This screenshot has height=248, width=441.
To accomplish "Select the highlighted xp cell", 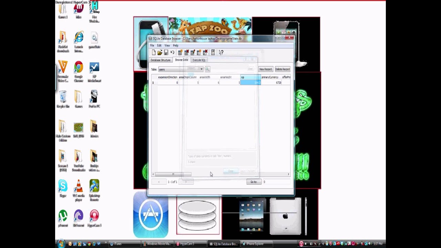I will [x=250, y=83].
